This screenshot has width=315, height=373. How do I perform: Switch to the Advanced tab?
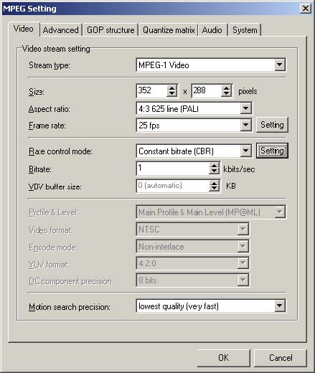click(61, 30)
